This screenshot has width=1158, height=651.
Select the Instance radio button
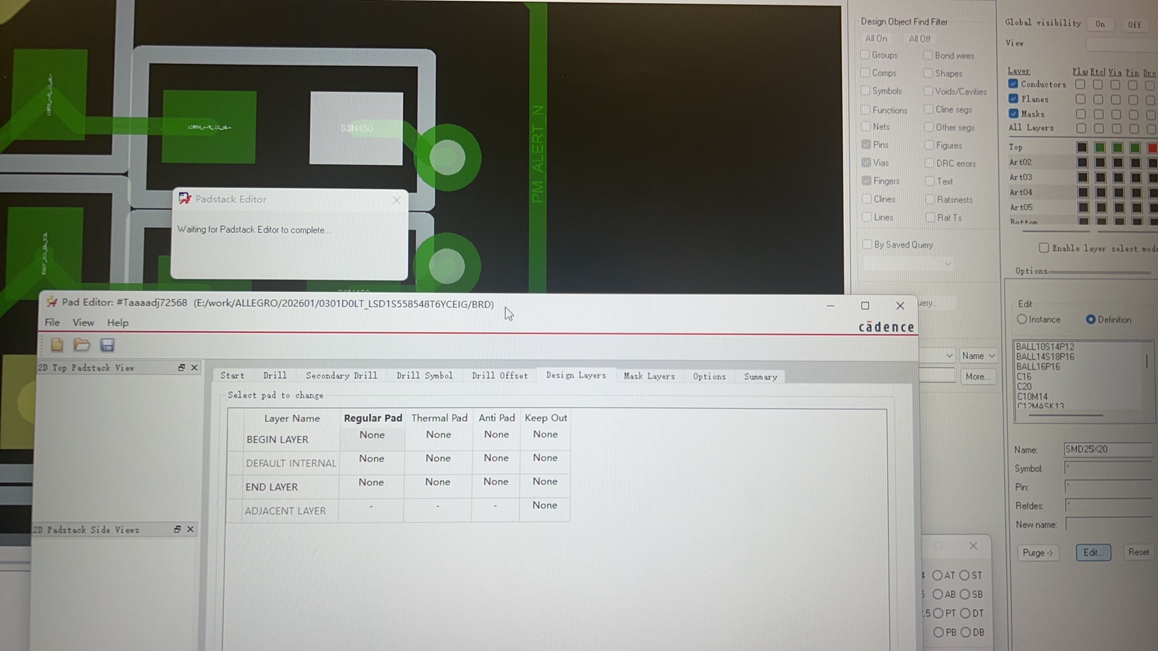[1022, 319]
